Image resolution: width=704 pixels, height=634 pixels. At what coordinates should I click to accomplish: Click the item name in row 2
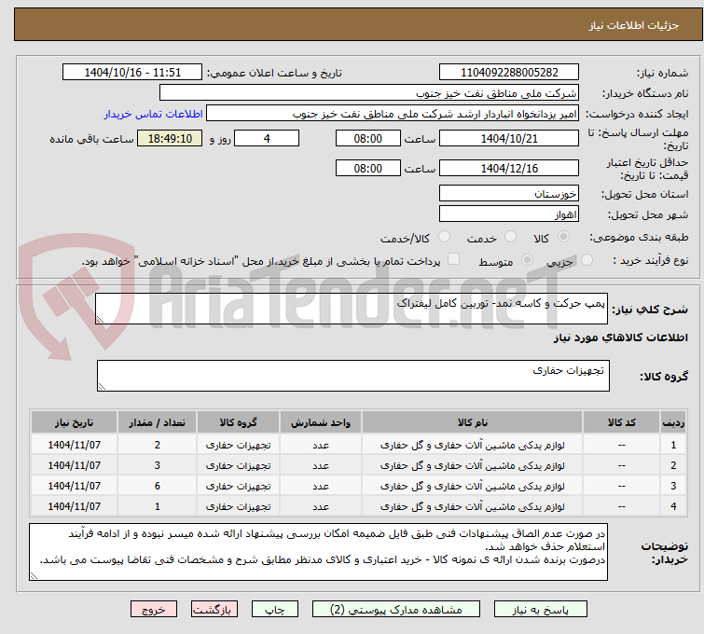coord(473,465)
